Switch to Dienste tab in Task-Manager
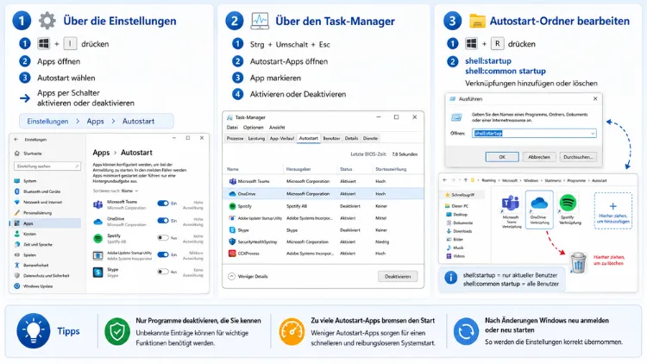The height and width of the screenshot is (364, 647). point(371,139)
